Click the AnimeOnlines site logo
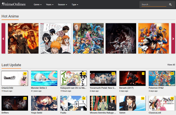Viewport: 176px width, 115px height. coord(13,4)
